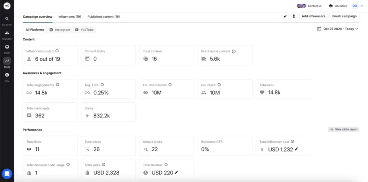
Task: Edit total revenue pencil icon
Action: point(176,173)
